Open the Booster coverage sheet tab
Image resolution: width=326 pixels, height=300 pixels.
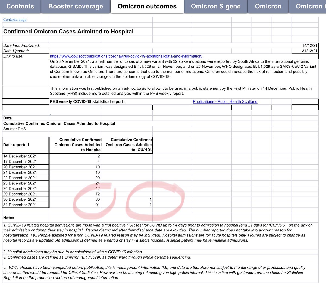76,6
